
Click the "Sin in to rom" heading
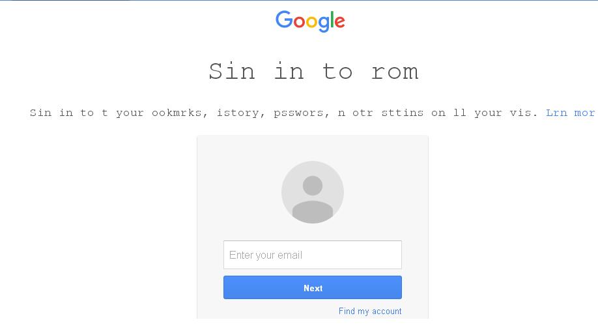pyautogui.click(x=313, y=71)
